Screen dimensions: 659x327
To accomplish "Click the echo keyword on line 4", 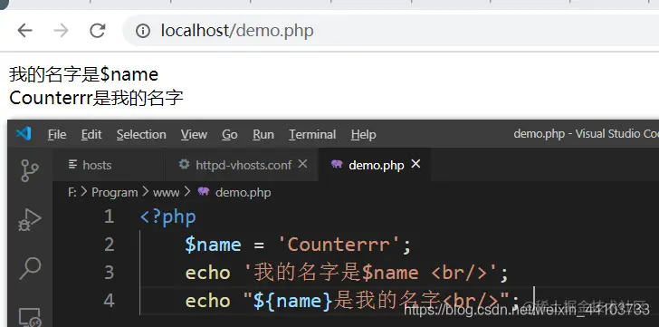I will point(207,301).
